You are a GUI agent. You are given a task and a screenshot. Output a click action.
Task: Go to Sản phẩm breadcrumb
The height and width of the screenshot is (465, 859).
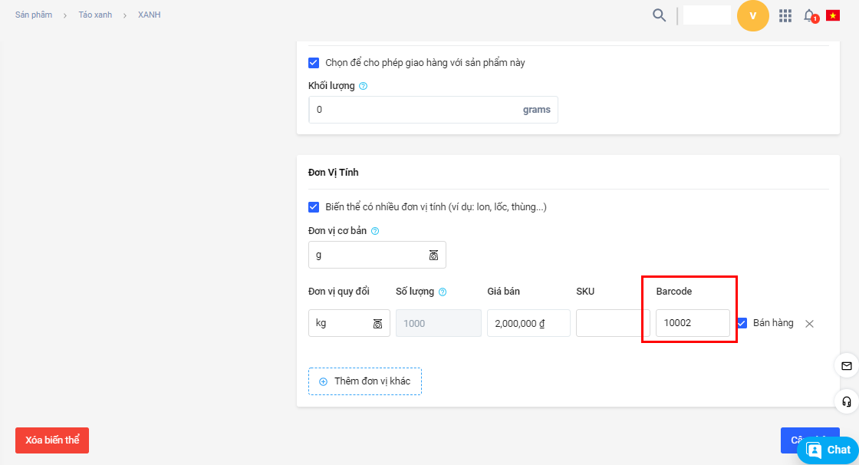[34, 15]
